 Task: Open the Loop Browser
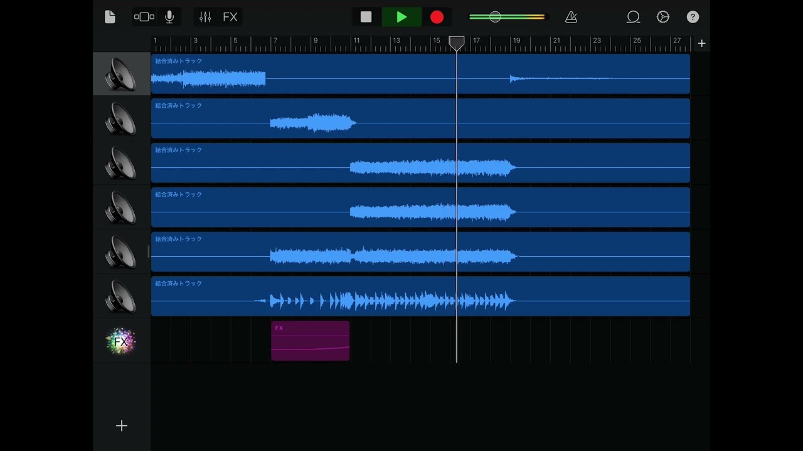coord(633,18)
